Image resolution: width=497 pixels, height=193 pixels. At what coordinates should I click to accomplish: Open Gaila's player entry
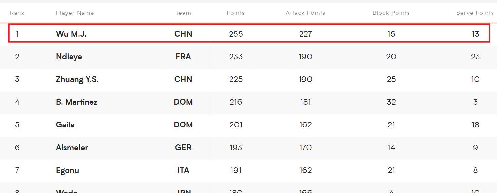pos(65,125)
